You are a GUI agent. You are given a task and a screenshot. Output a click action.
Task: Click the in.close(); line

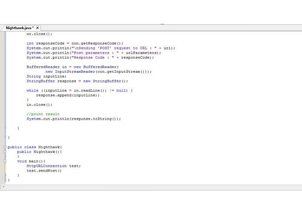40,104
